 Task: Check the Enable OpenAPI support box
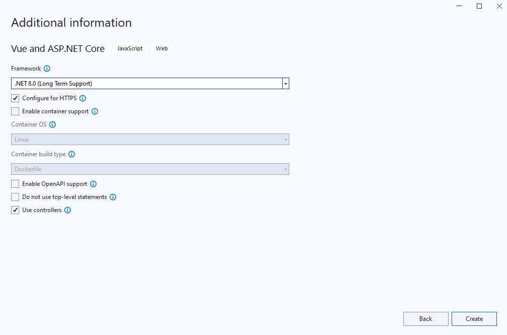[15, 184]
